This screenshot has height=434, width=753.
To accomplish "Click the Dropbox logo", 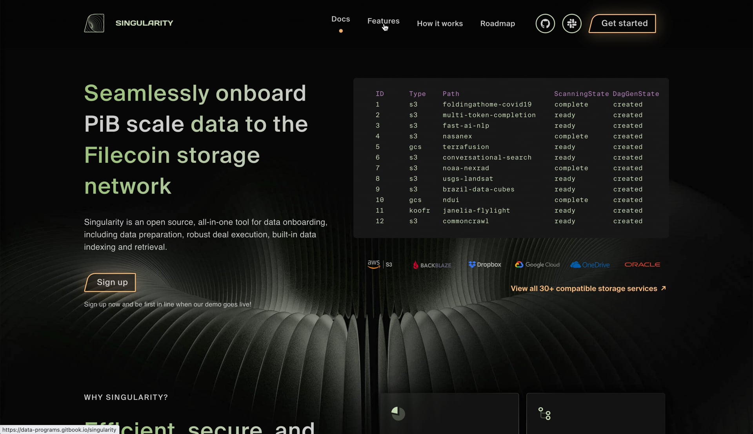I will coord(485,265).
